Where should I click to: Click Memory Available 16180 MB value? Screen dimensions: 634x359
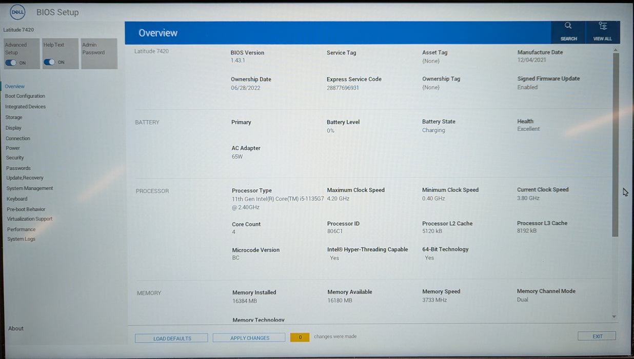click(340, 301)
